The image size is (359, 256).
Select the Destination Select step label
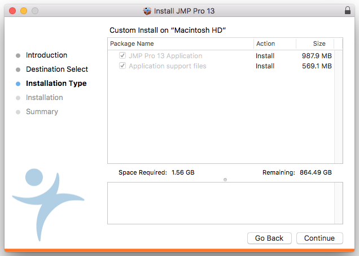57,70
